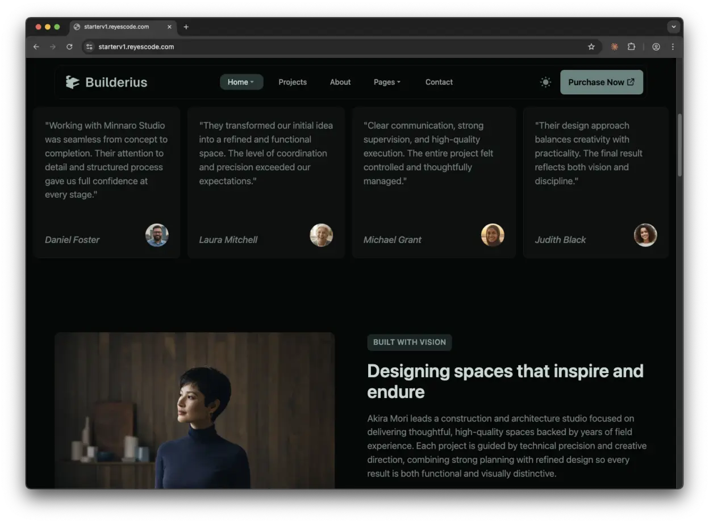Click the Purchase Now button
709x523 pixels.
pos(601,82)
